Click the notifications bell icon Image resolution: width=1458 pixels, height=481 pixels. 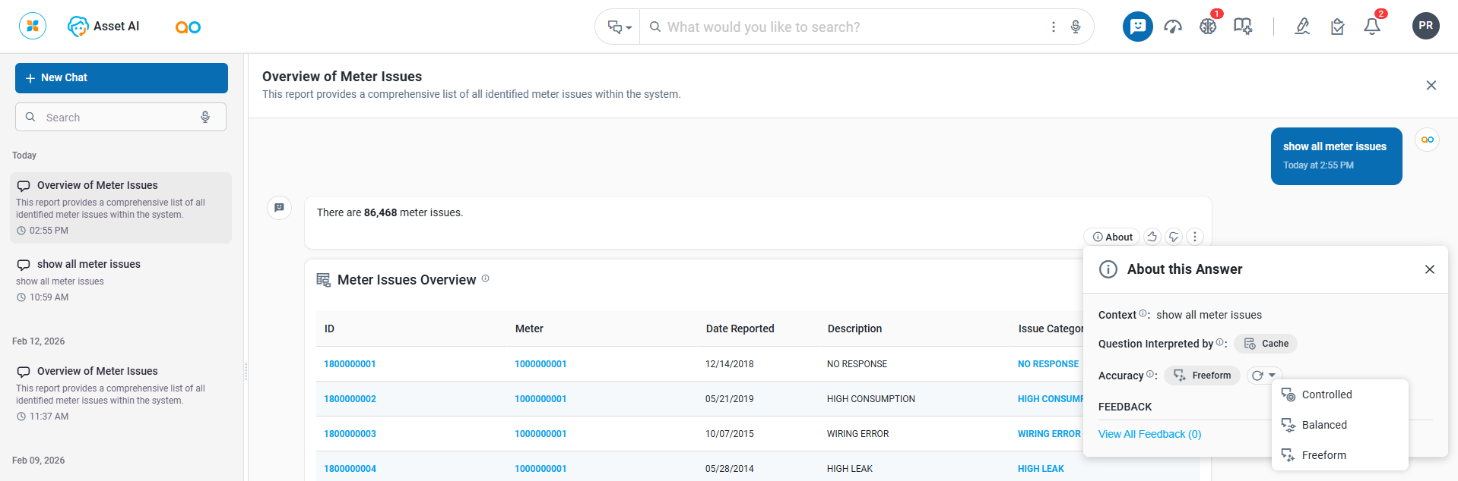tap(1372, 27)
